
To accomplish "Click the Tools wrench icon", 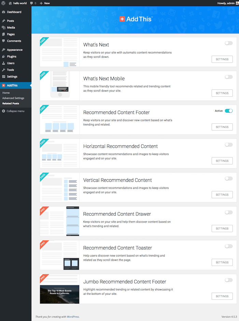I will 3,70.
